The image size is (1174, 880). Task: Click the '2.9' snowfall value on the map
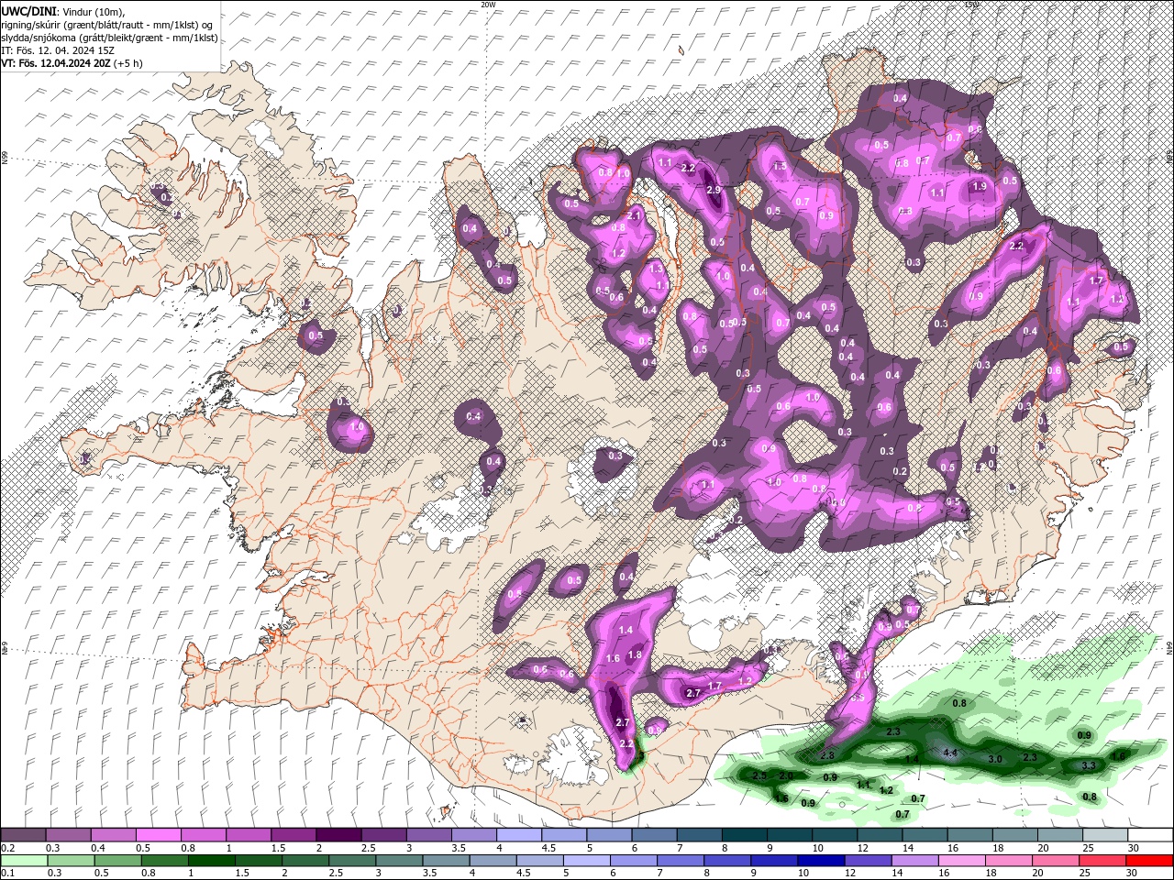pyautogui.click(x=714, y=190)
